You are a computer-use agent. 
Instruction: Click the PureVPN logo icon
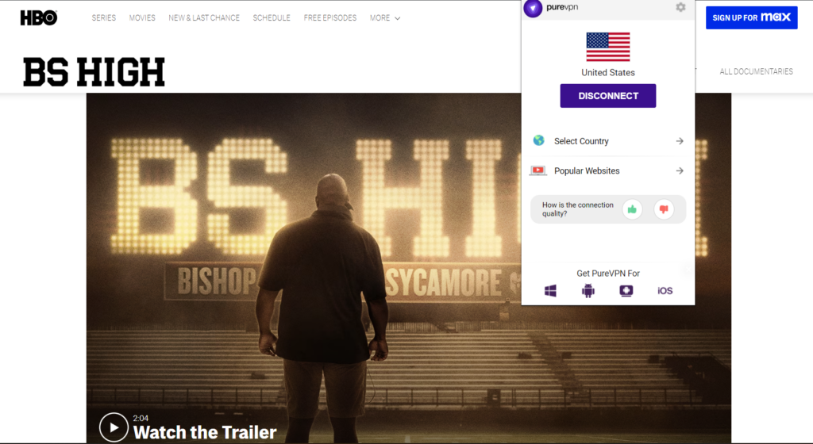click(x=533, y=8)
